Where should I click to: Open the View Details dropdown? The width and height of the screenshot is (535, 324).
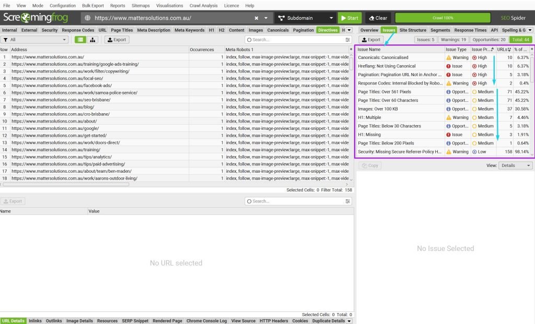pyautogui.click(x=515, y=165)
